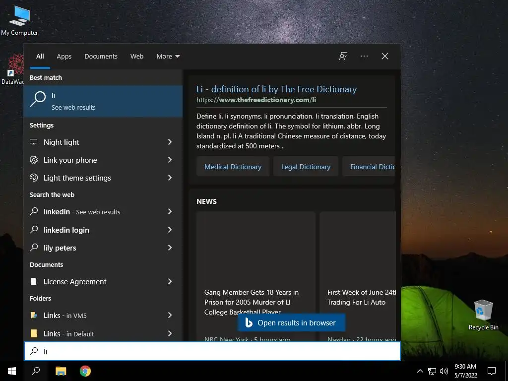Select the linkedin web search suggestion
The height and width of the screenshot is (381, 508).
[x=103, y=211]
